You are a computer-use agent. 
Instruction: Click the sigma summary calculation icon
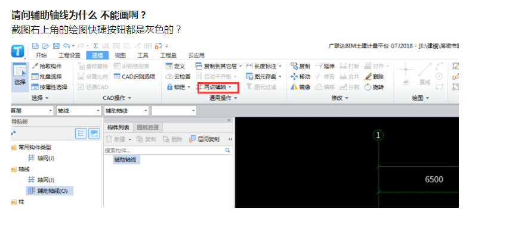click(x=95, y=46)
